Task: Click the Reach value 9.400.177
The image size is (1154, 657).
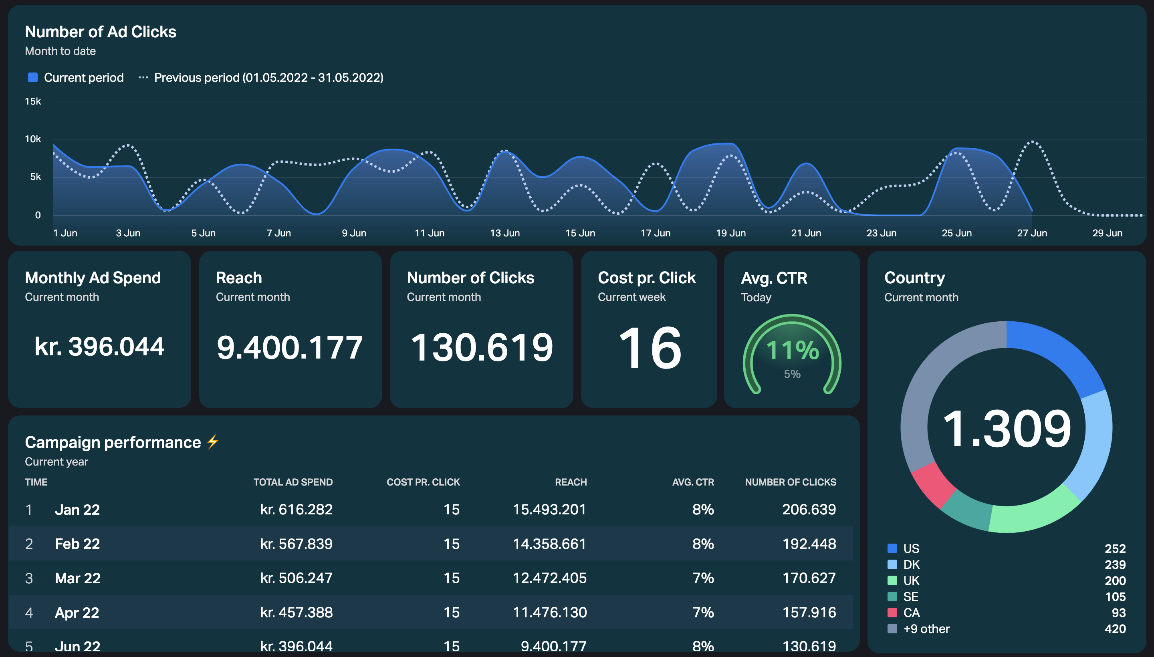Action: (290, 347)
